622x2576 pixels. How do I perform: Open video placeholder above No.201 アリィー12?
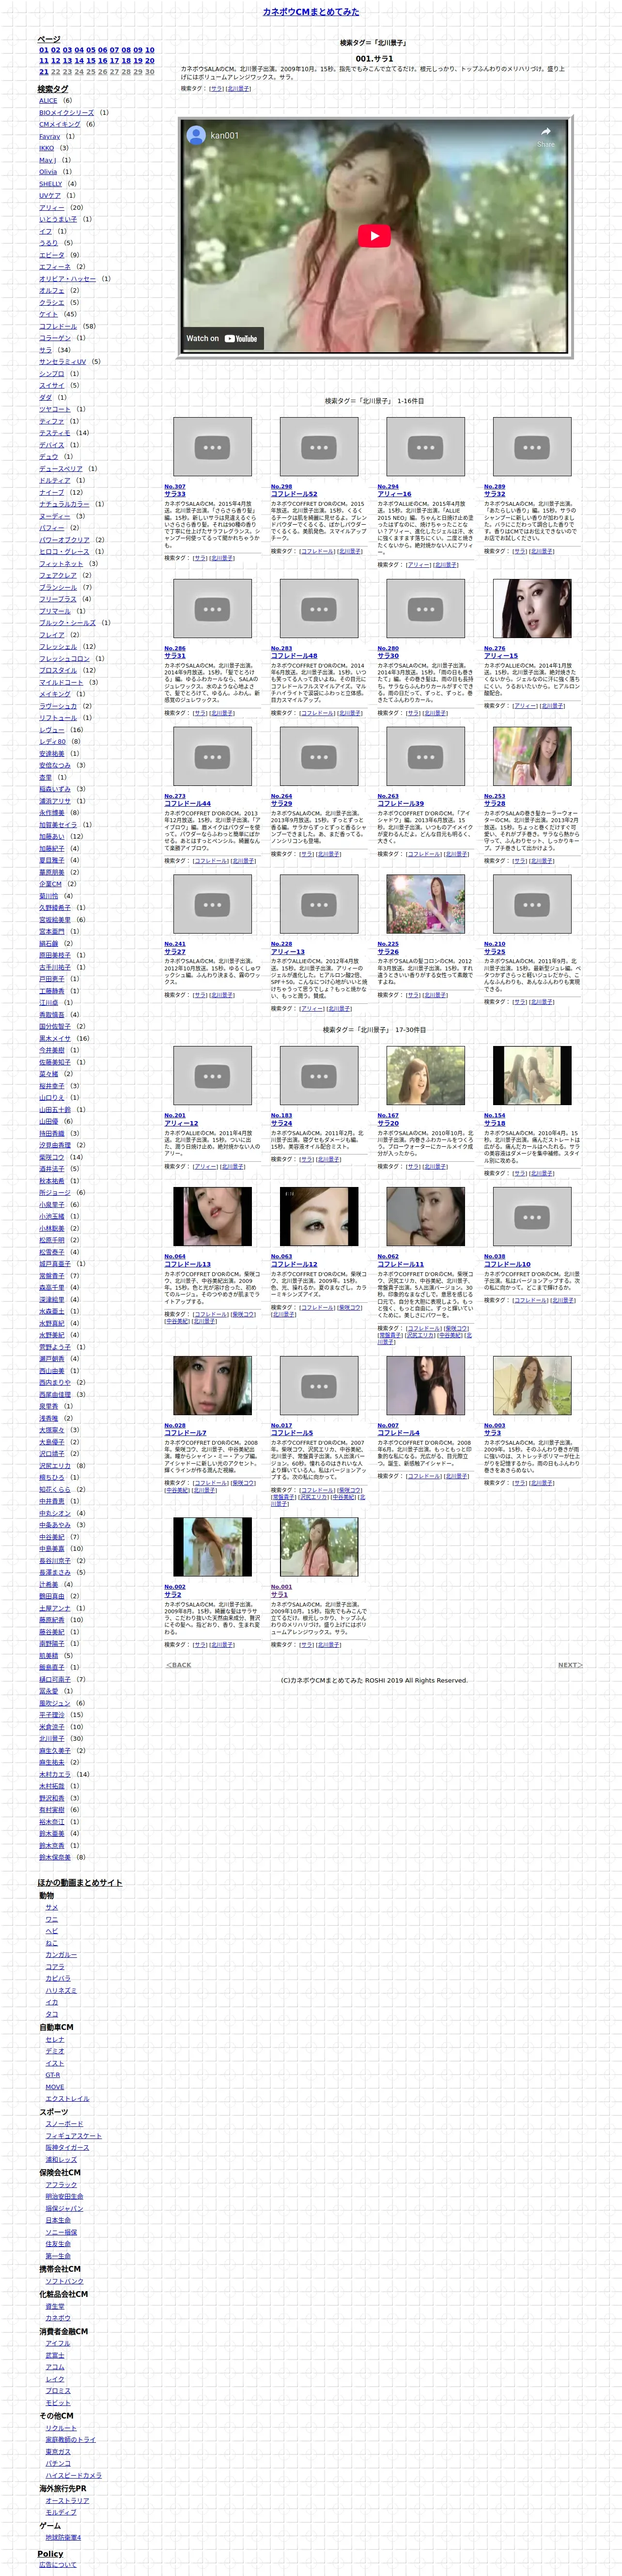click(212, 1076)
